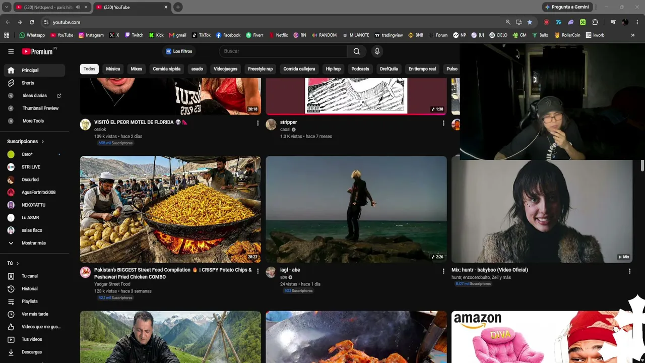Open the Instagram bookmark
The height and width of the screenshot is (363, 645).
pos(91,35)
